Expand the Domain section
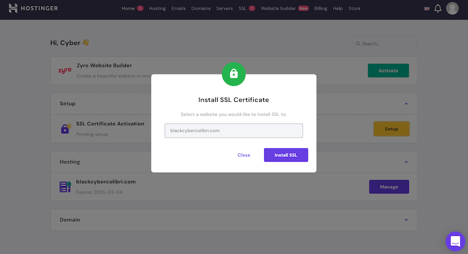This screenshot has width=468, height=254. tap(406, 220)
